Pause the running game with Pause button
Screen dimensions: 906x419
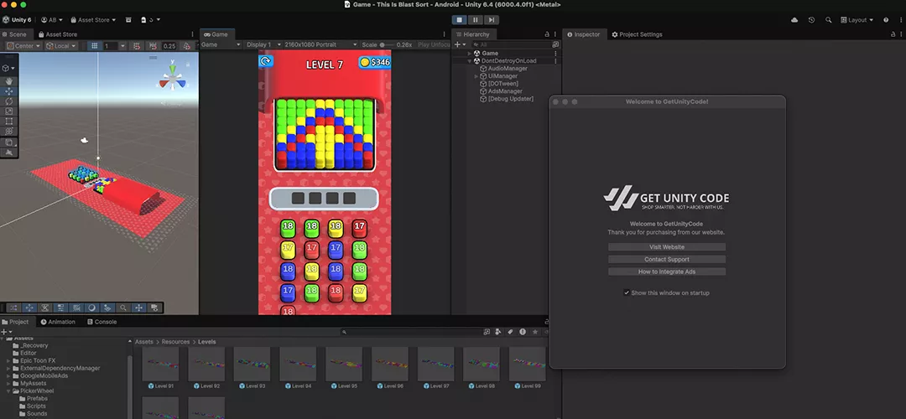(x=475, y=19)
